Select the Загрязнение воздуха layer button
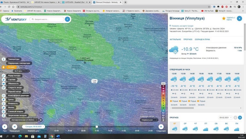 coord(17,115)
